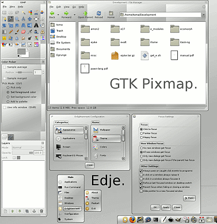Image resolution: width=217 pixels, height=224 pixels.
Task: Select the Zoom magnifier tool
Action: (x=17, y=19)
